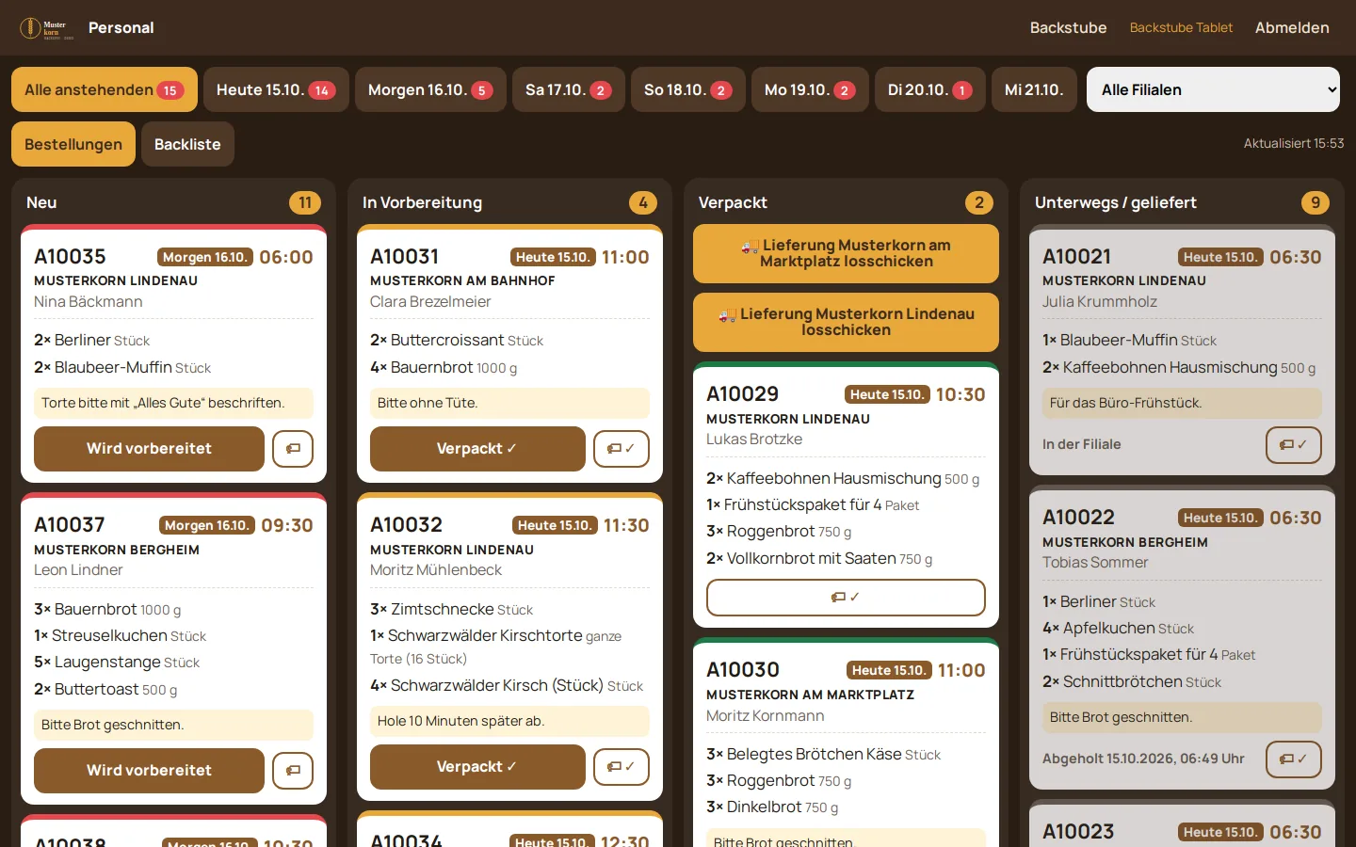Switch to the Di 20.10. tab
Viewport: 1356px width, 847px height.
pos(930,89)
